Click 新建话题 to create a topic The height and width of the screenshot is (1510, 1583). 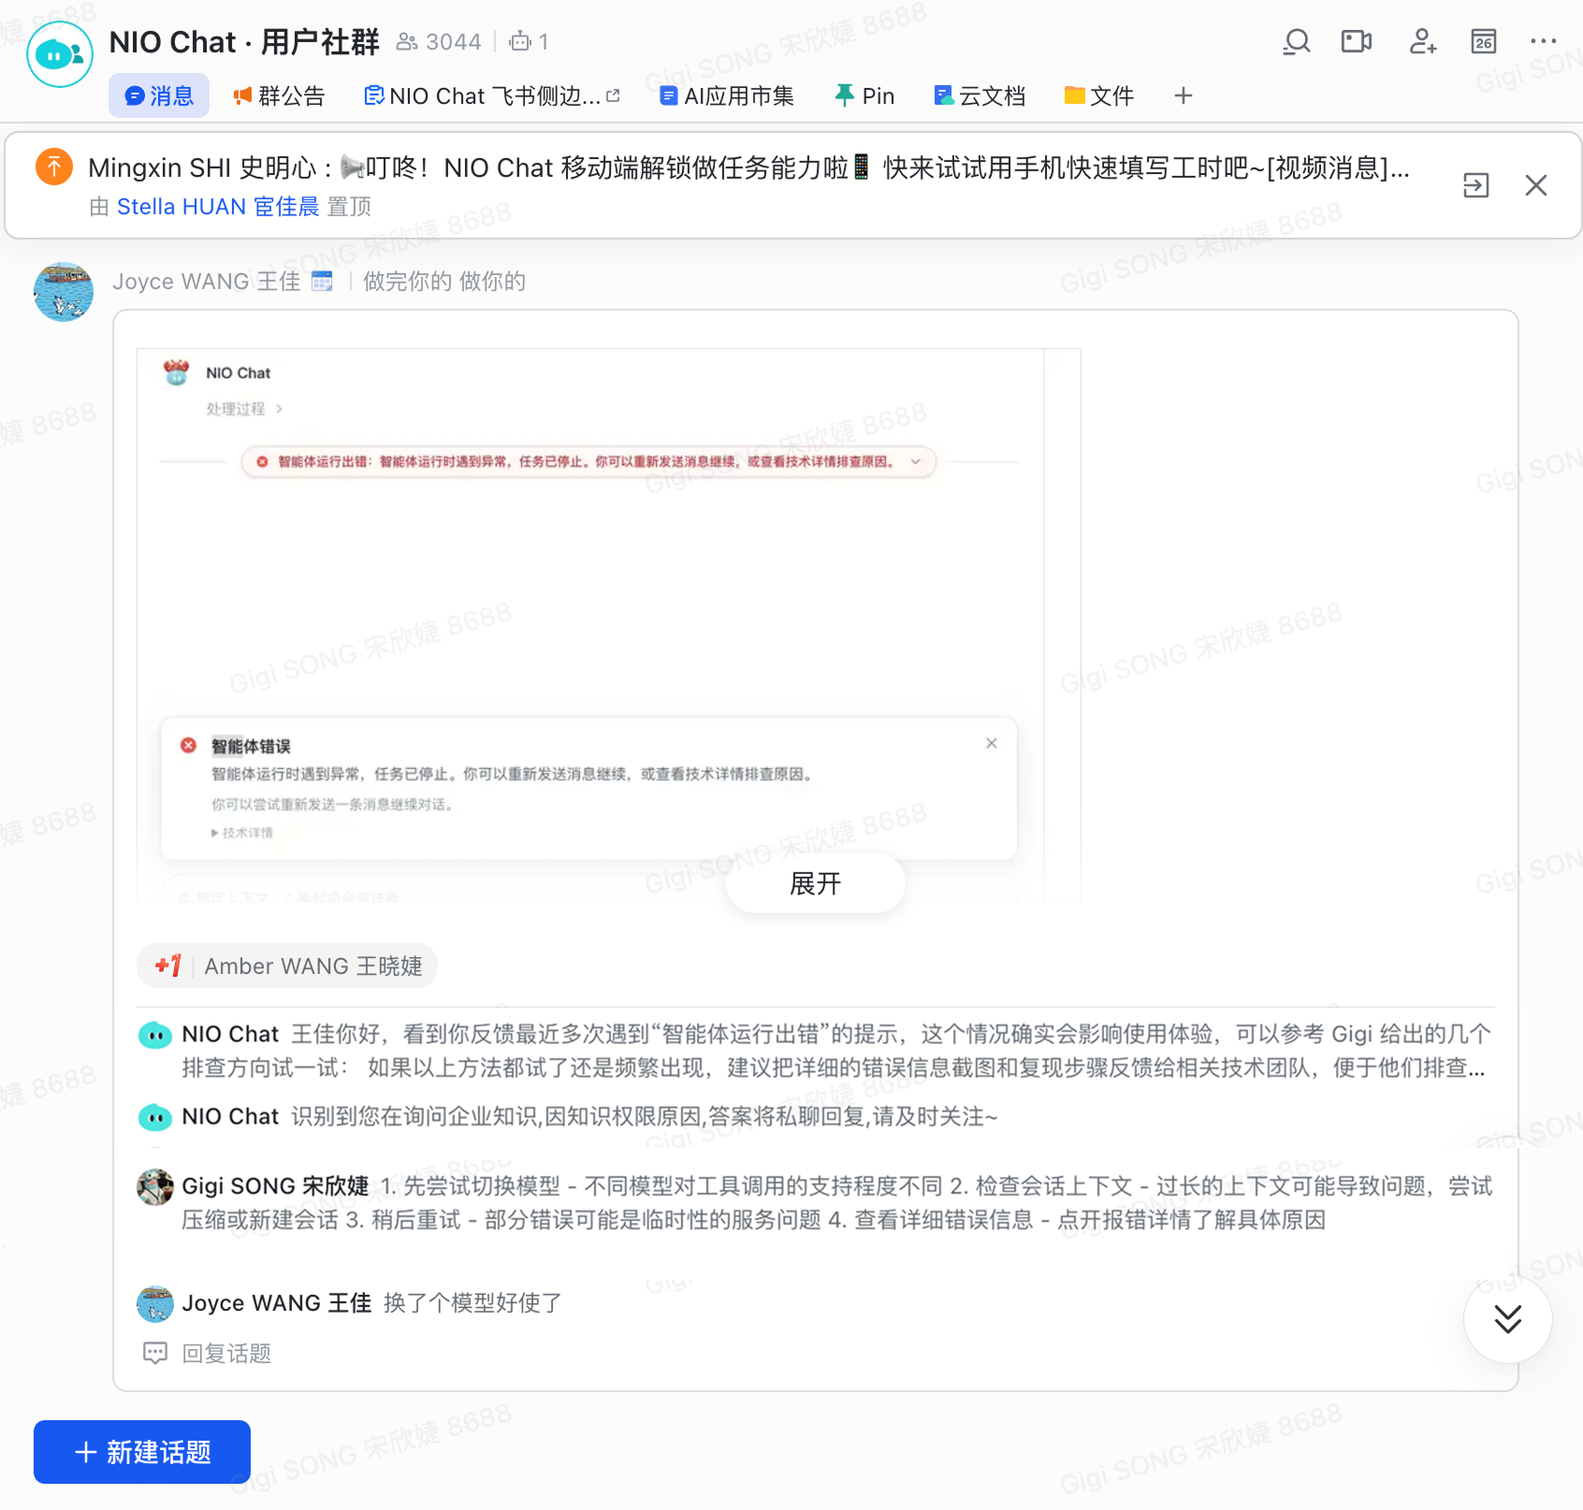click(142, 1452)
